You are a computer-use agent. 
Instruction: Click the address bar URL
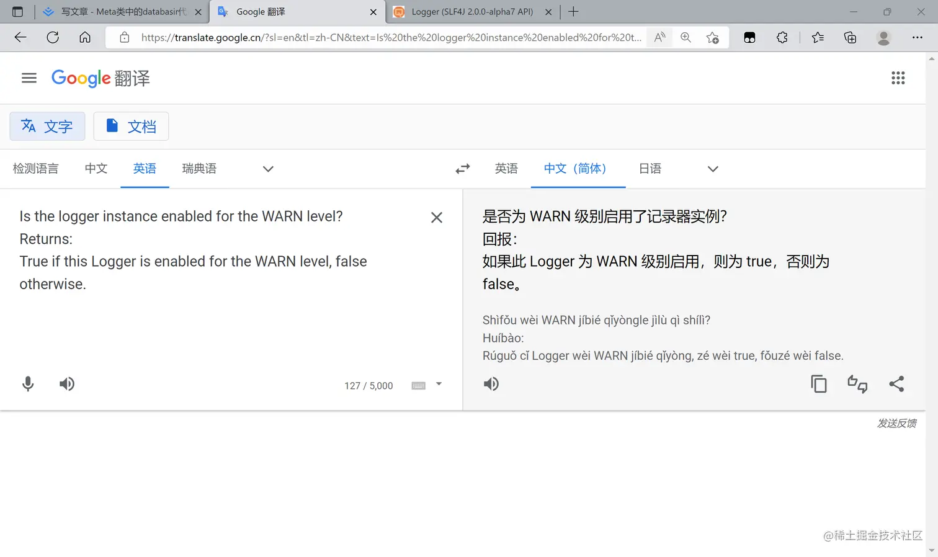click(x=391, y=37)
